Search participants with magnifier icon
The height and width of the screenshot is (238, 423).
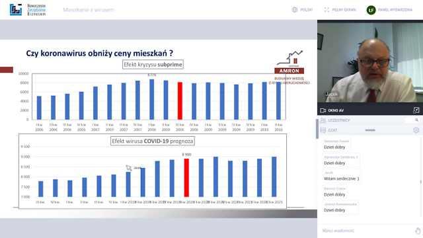(416, 120)
